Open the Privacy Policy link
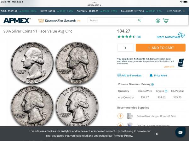 (x=123, y=136)
